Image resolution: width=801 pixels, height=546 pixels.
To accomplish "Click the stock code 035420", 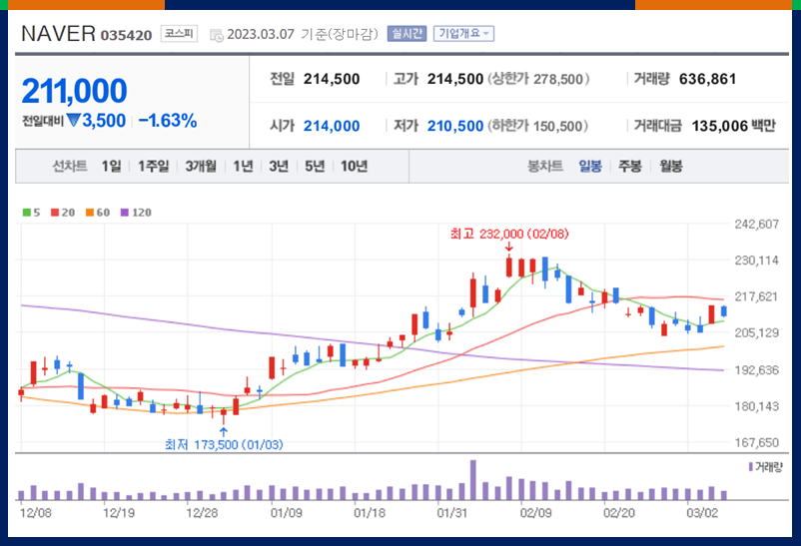I will [126, 35].
